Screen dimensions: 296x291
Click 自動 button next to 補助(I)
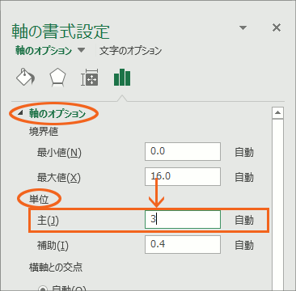[244, 245]
